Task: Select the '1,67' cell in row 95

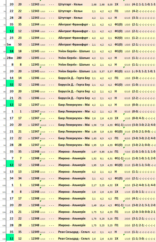Action: point(94,152)
